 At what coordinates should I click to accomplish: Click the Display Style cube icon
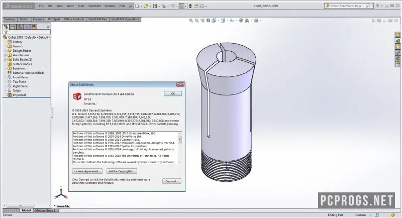point(223,21)
